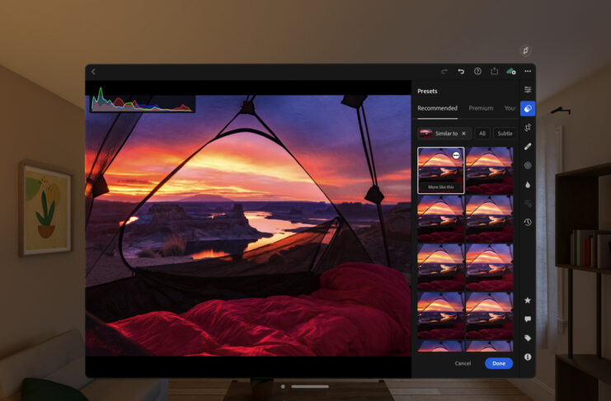Choose the preset right of the selected one

point(490,170)
